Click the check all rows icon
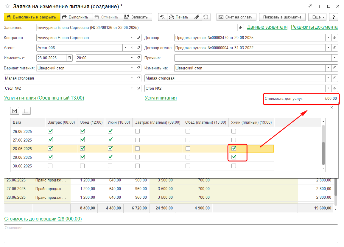 point(15,111)
